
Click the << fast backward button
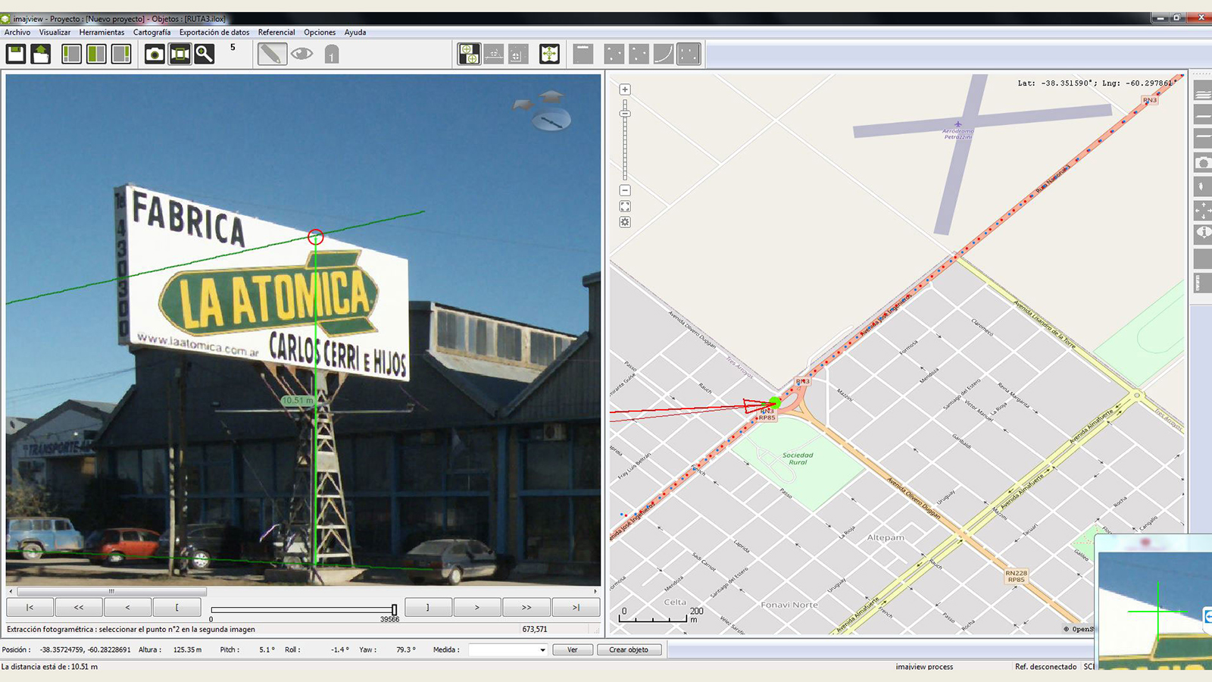pos(79,607)
